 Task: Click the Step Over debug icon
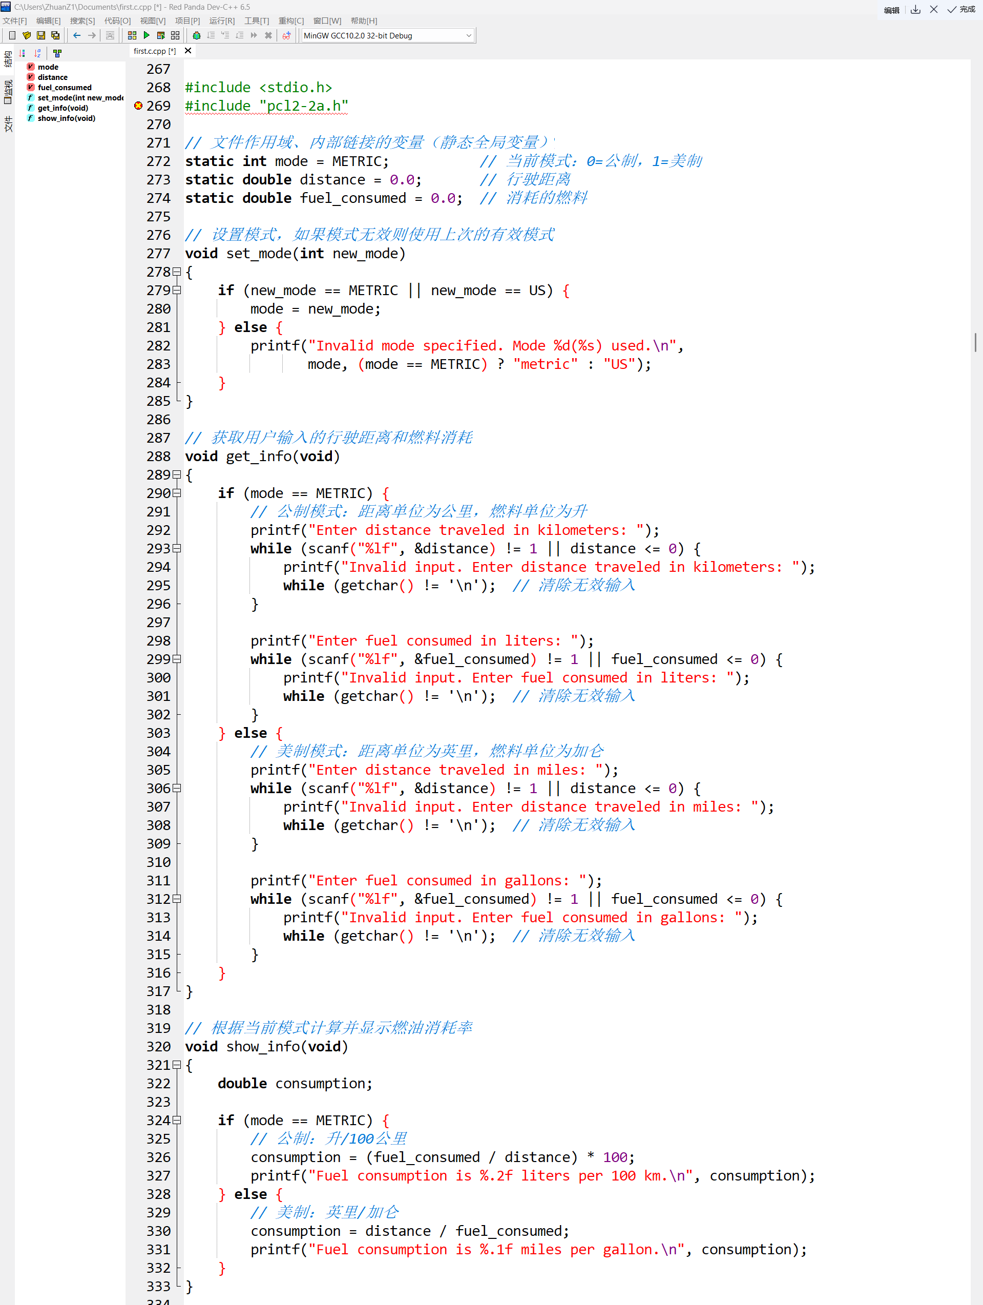click(x=211, y=35)
